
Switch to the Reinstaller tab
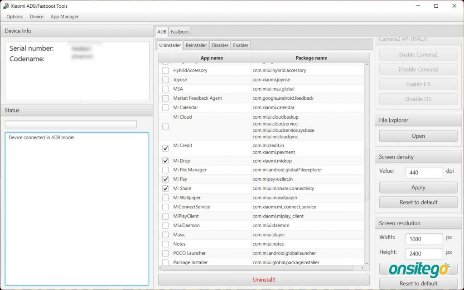(x=196, y=45)
